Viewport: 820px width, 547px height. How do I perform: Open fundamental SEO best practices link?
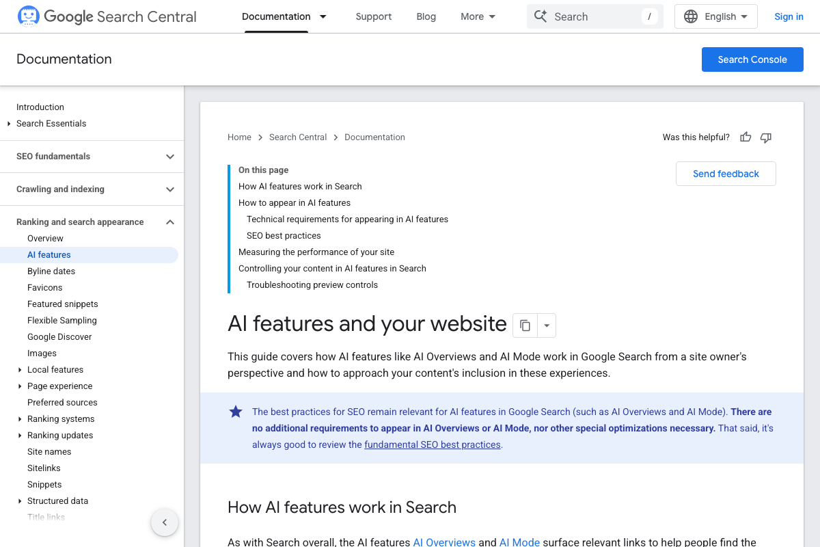coord(433,444)
